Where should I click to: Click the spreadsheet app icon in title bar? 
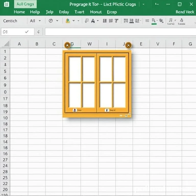tap(6, 4)
